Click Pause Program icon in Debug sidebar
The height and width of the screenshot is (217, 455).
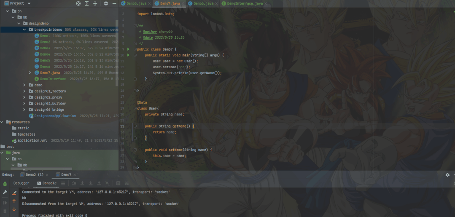pos(5,211)
